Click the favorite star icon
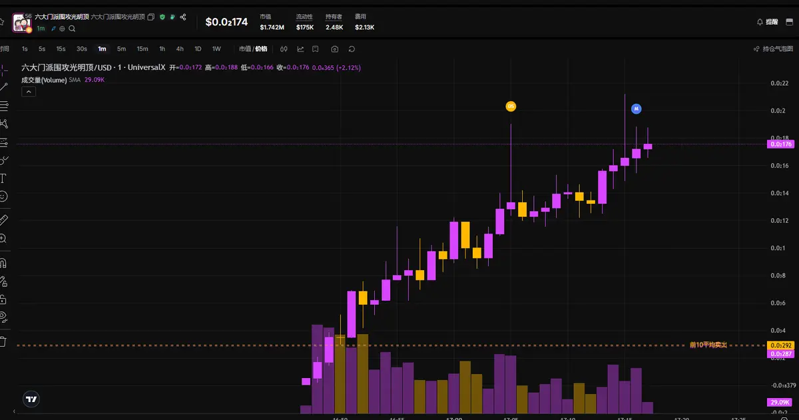799x420 pixels. 1,22
